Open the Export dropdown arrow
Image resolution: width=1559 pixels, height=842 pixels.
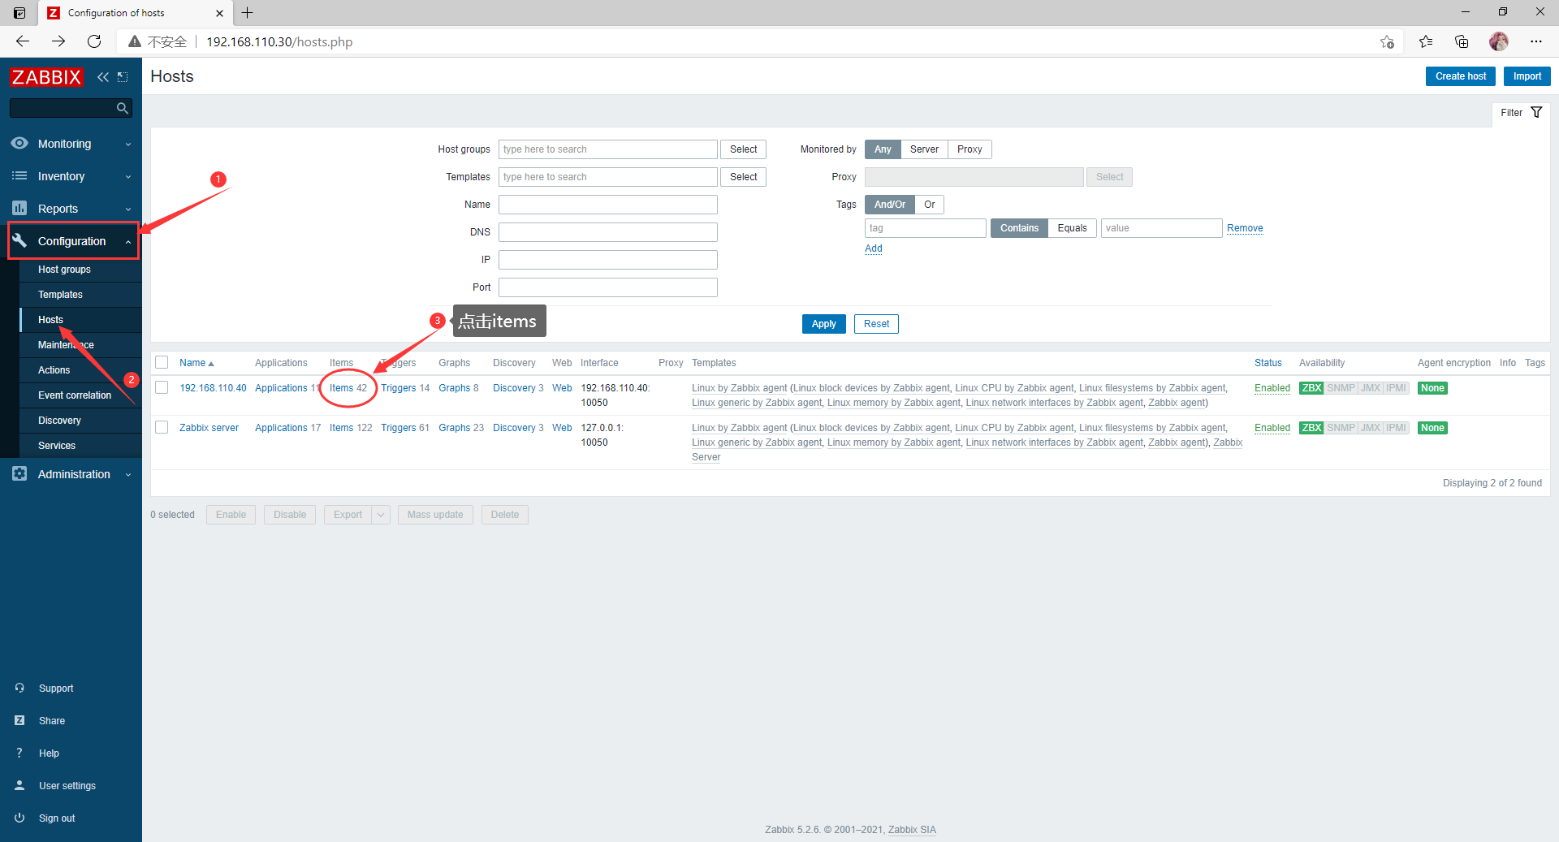point(381,515)
